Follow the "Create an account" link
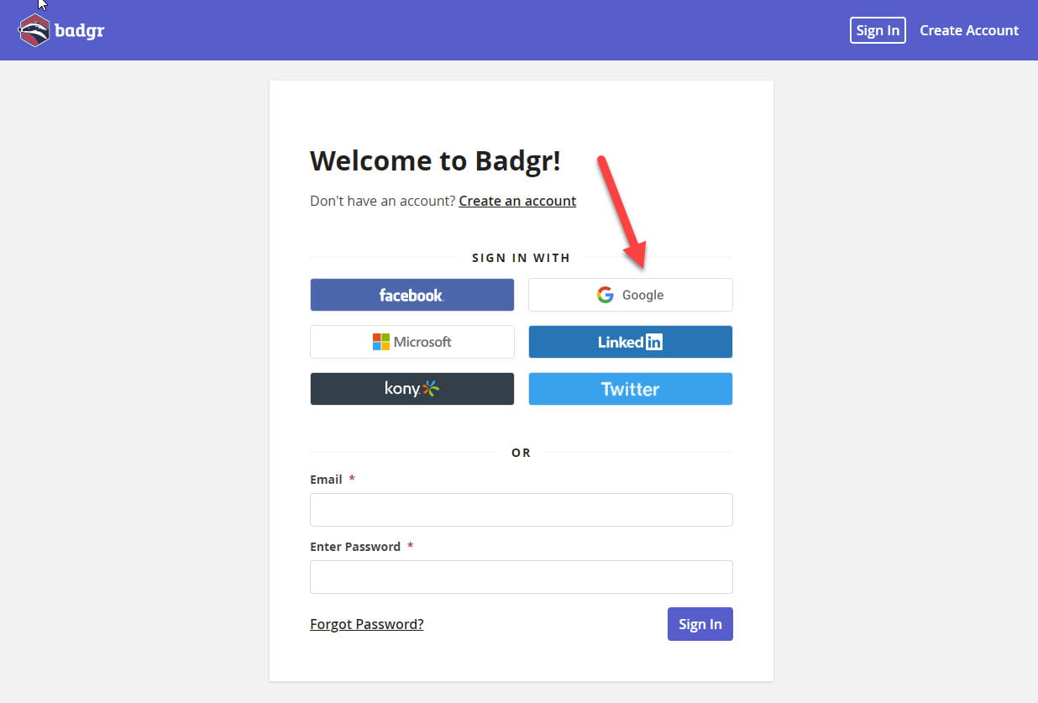Screen dimensions: 1038x703 pos(517,201)
